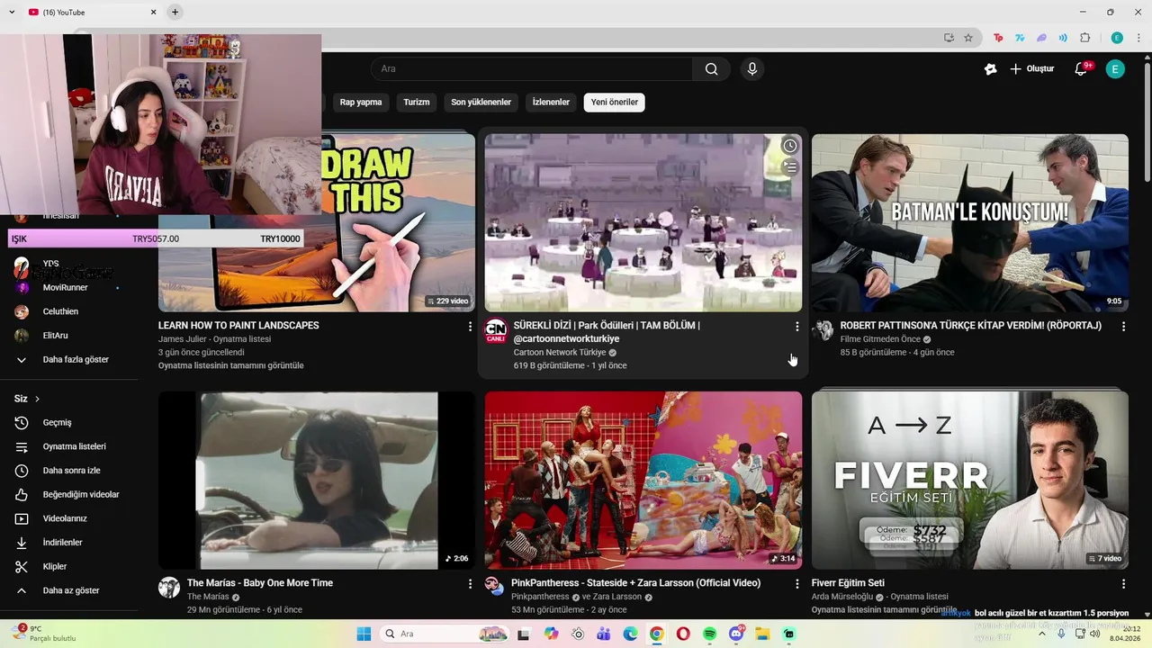The height and width of the screenshot is (648, 1152).
Task: Click the star-shaped icon left of Oluştur
Action: tap(991, 69)
